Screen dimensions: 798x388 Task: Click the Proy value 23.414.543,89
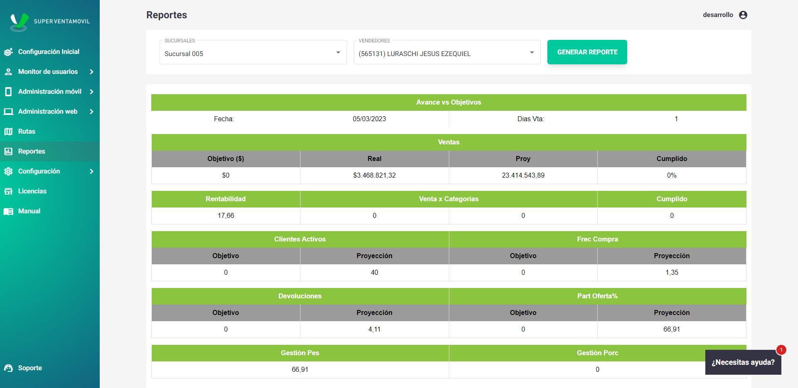pos(523,176)
